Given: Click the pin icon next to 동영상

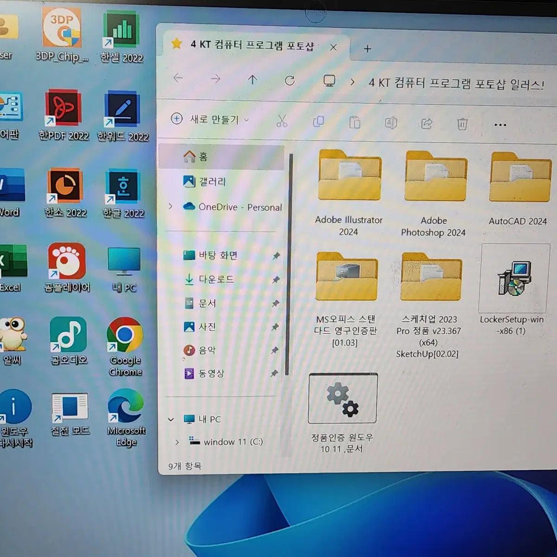Looking at the screenshot, I should [x=274, y=373].
